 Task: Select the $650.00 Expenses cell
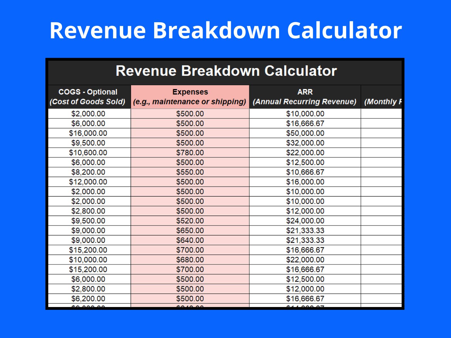click(190, 230)
